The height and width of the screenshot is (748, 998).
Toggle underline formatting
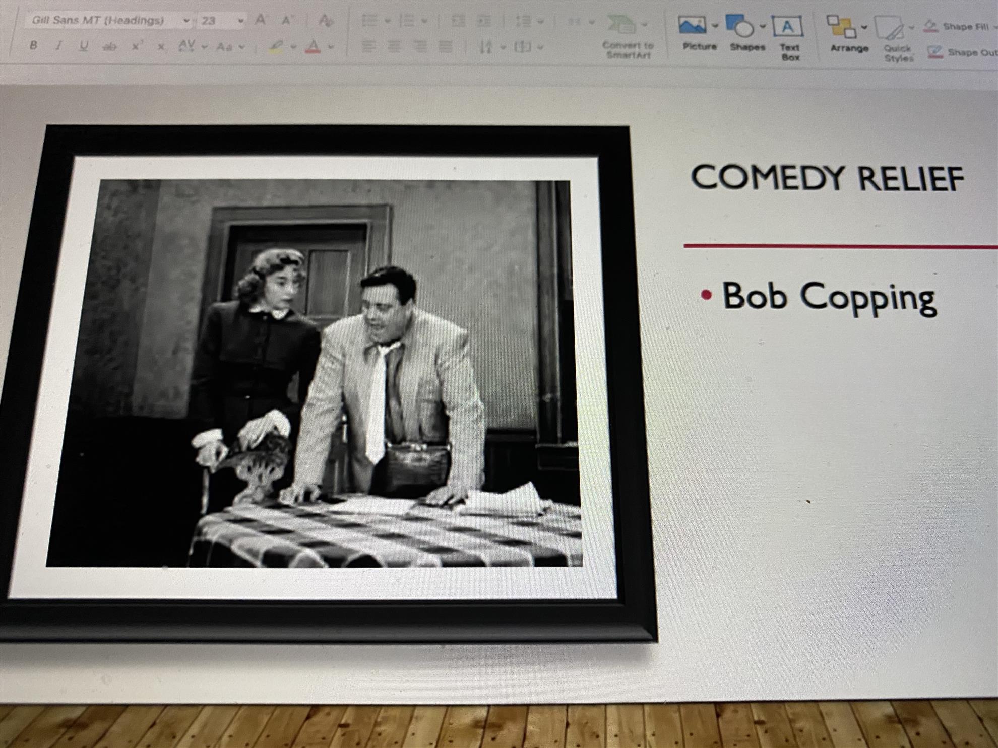click(84, 46)
